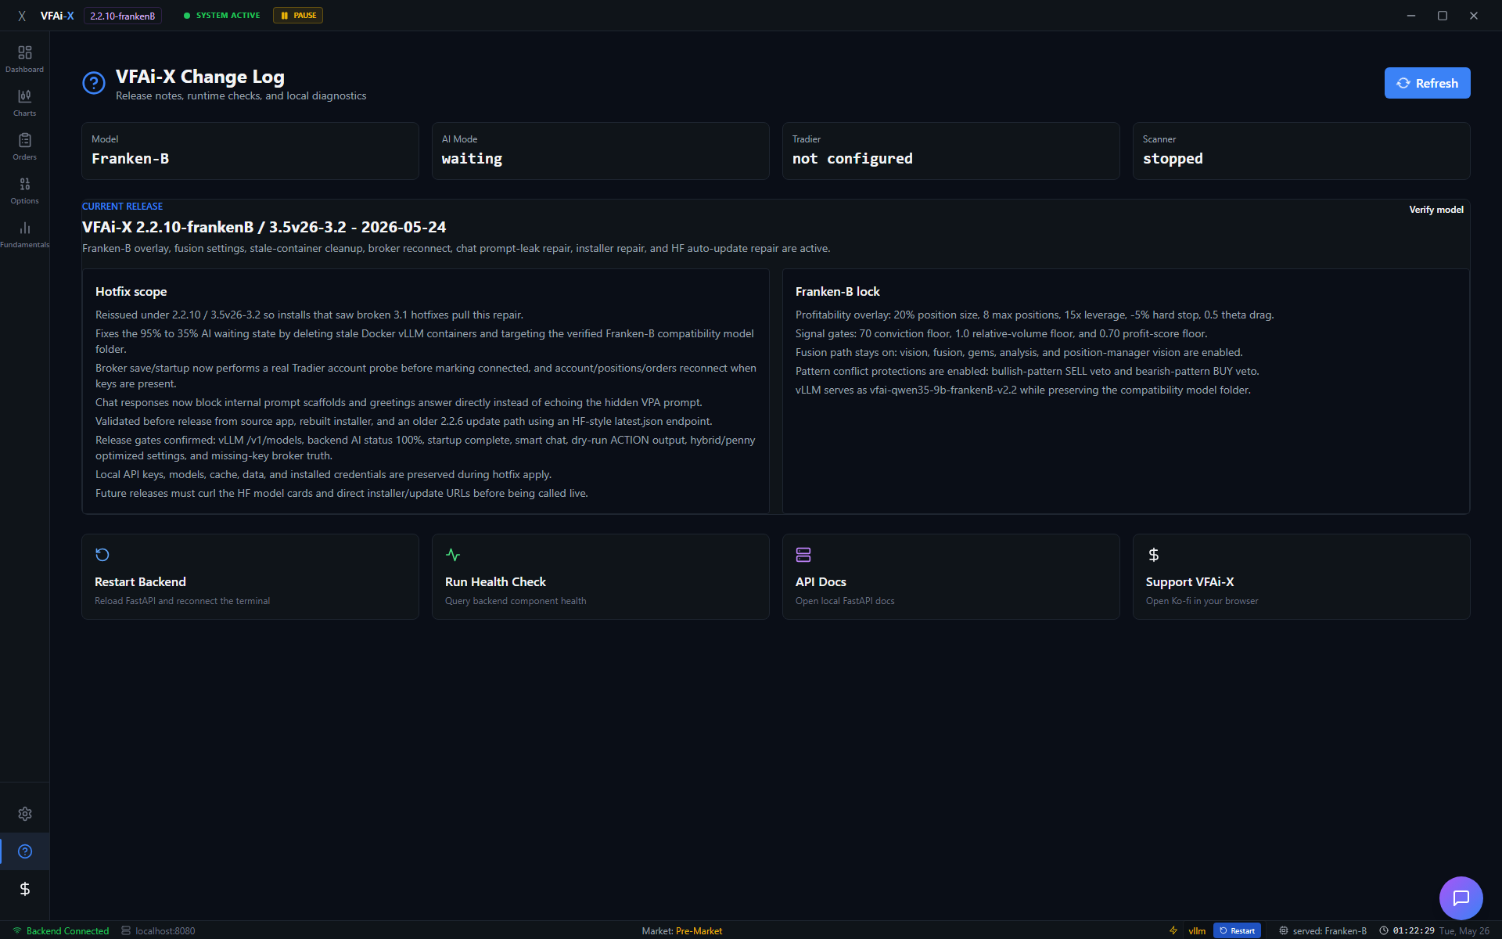Viewport: 1502px width, 939px height.
Task: Click the vllm status bar label
Action: 1197,930
